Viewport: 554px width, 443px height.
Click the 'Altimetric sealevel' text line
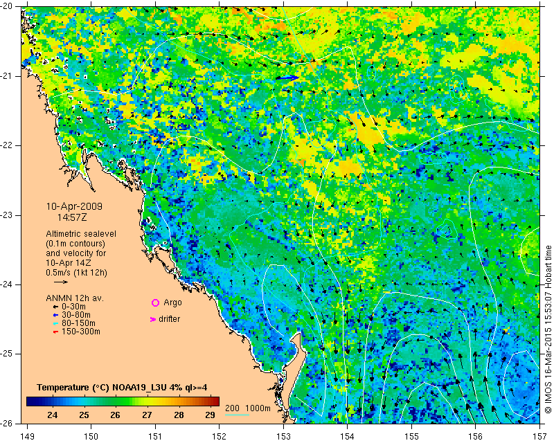point(81,234)
